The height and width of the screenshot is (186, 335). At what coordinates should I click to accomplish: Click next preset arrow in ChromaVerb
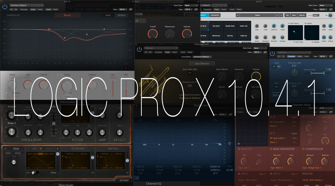pyautogui.click(x=15, y=9)
